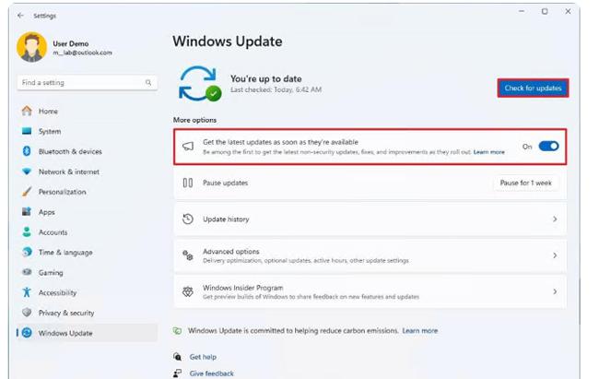Open the Accounts sidebar section

pos(53,232)
